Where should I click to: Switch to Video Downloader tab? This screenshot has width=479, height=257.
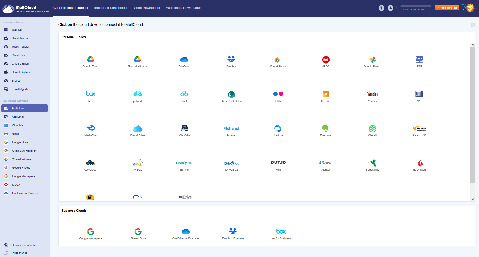coord(147,8)
